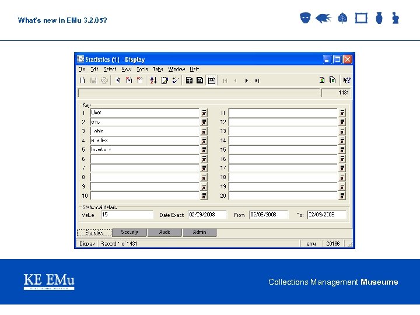Click status bar number 20136
The height and width of the screenshot is (315, 420).
333,244
